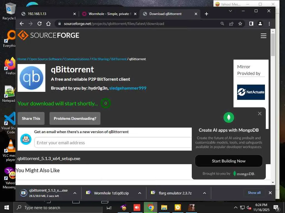Open Open Source Software breadcrumb
Viewport: 285px width, 213px height.
pos(45,59)
